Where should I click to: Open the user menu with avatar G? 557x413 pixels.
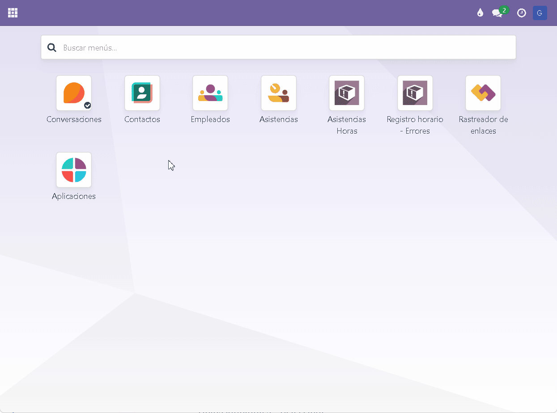click(540, 13)
